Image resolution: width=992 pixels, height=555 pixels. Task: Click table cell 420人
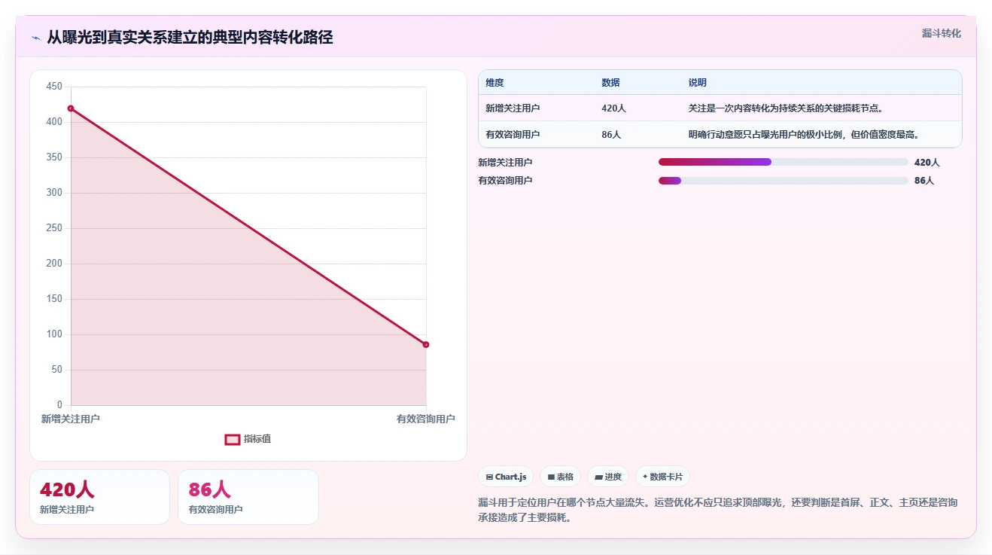coord(613,108)
